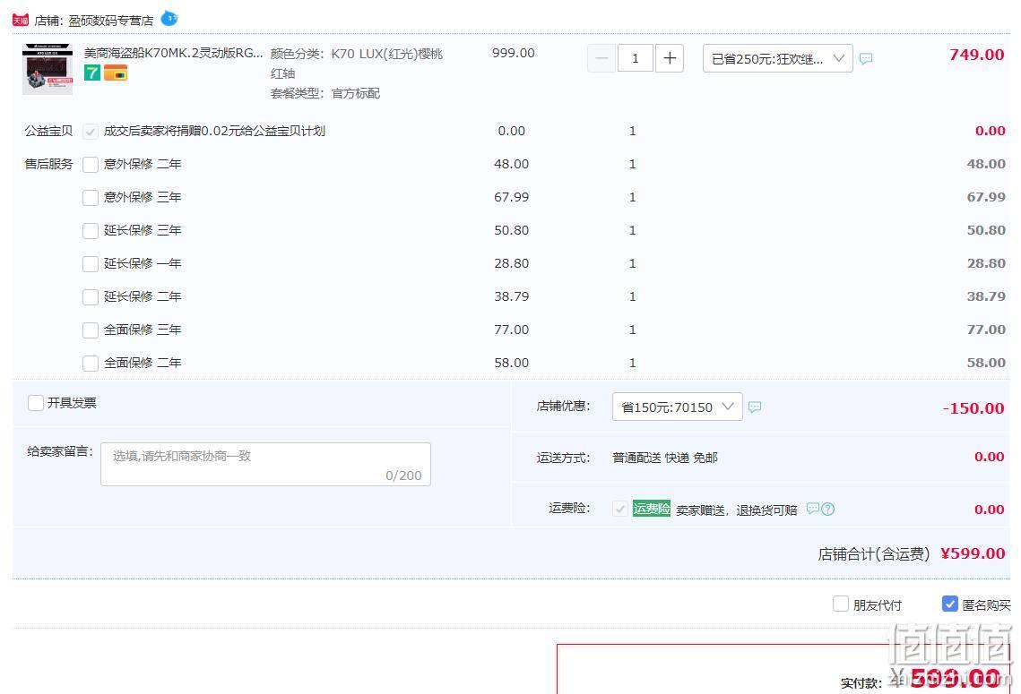
Task: Click the 成交后卖家将捐赠0.02元给公益宝贝计划 text
Action: coord(214,132)
